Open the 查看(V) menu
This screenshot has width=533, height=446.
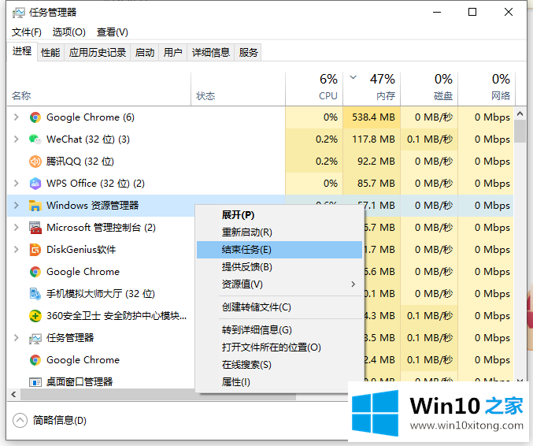[113, 32]
